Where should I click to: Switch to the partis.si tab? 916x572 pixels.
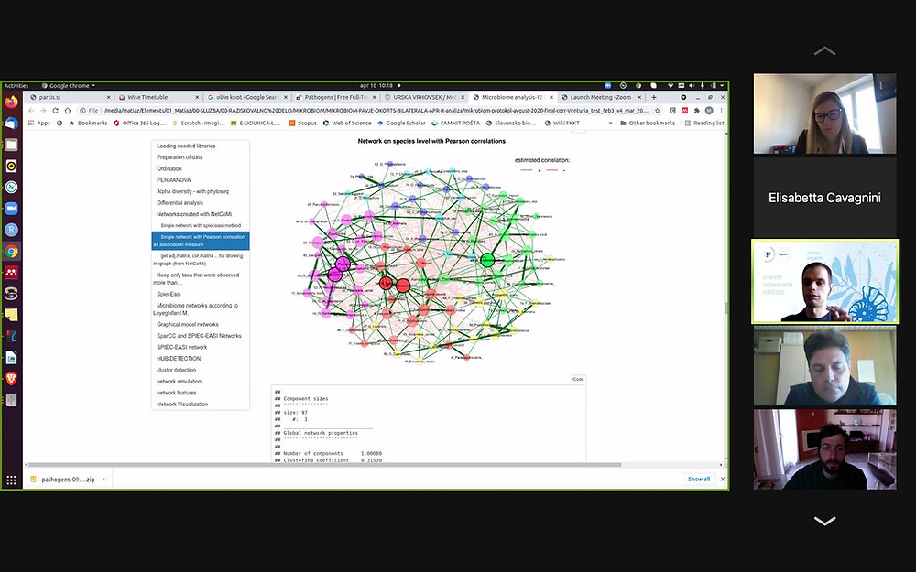69,98
